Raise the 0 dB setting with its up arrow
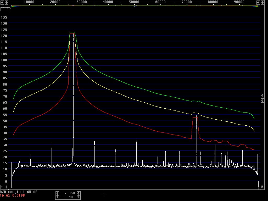Viewport: 268px width, 201px height. (x=79, y=197)
